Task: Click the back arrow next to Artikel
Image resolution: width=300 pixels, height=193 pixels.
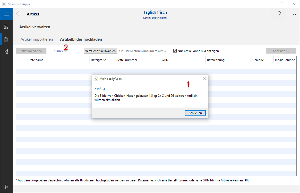Action: click(19, 14)
